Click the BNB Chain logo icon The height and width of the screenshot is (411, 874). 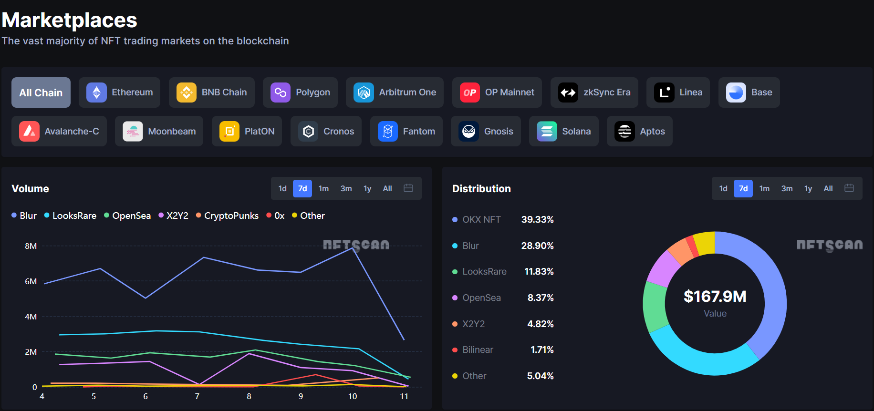[187, 92]
